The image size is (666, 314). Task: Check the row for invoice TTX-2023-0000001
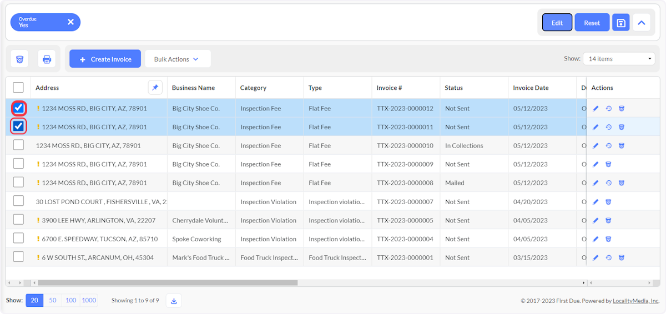(x=18, y=257)
